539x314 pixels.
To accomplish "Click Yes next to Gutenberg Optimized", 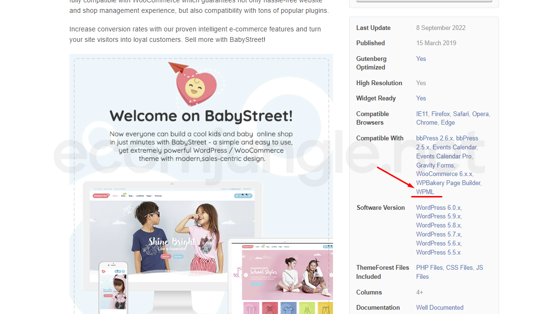I will click(421, 59).
